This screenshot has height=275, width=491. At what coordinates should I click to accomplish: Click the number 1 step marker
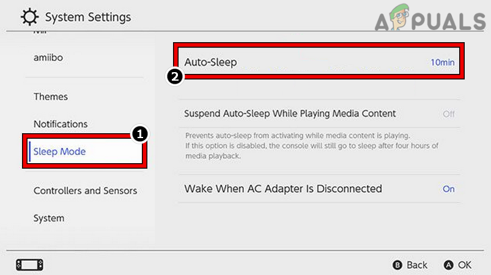coord(141,134)
